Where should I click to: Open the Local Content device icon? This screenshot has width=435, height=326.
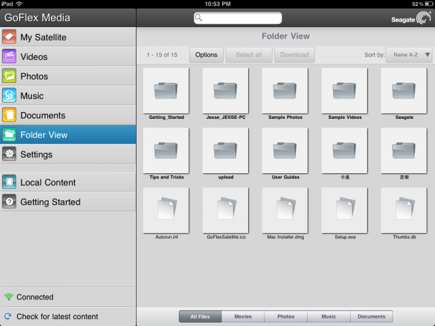coord(9,182)
